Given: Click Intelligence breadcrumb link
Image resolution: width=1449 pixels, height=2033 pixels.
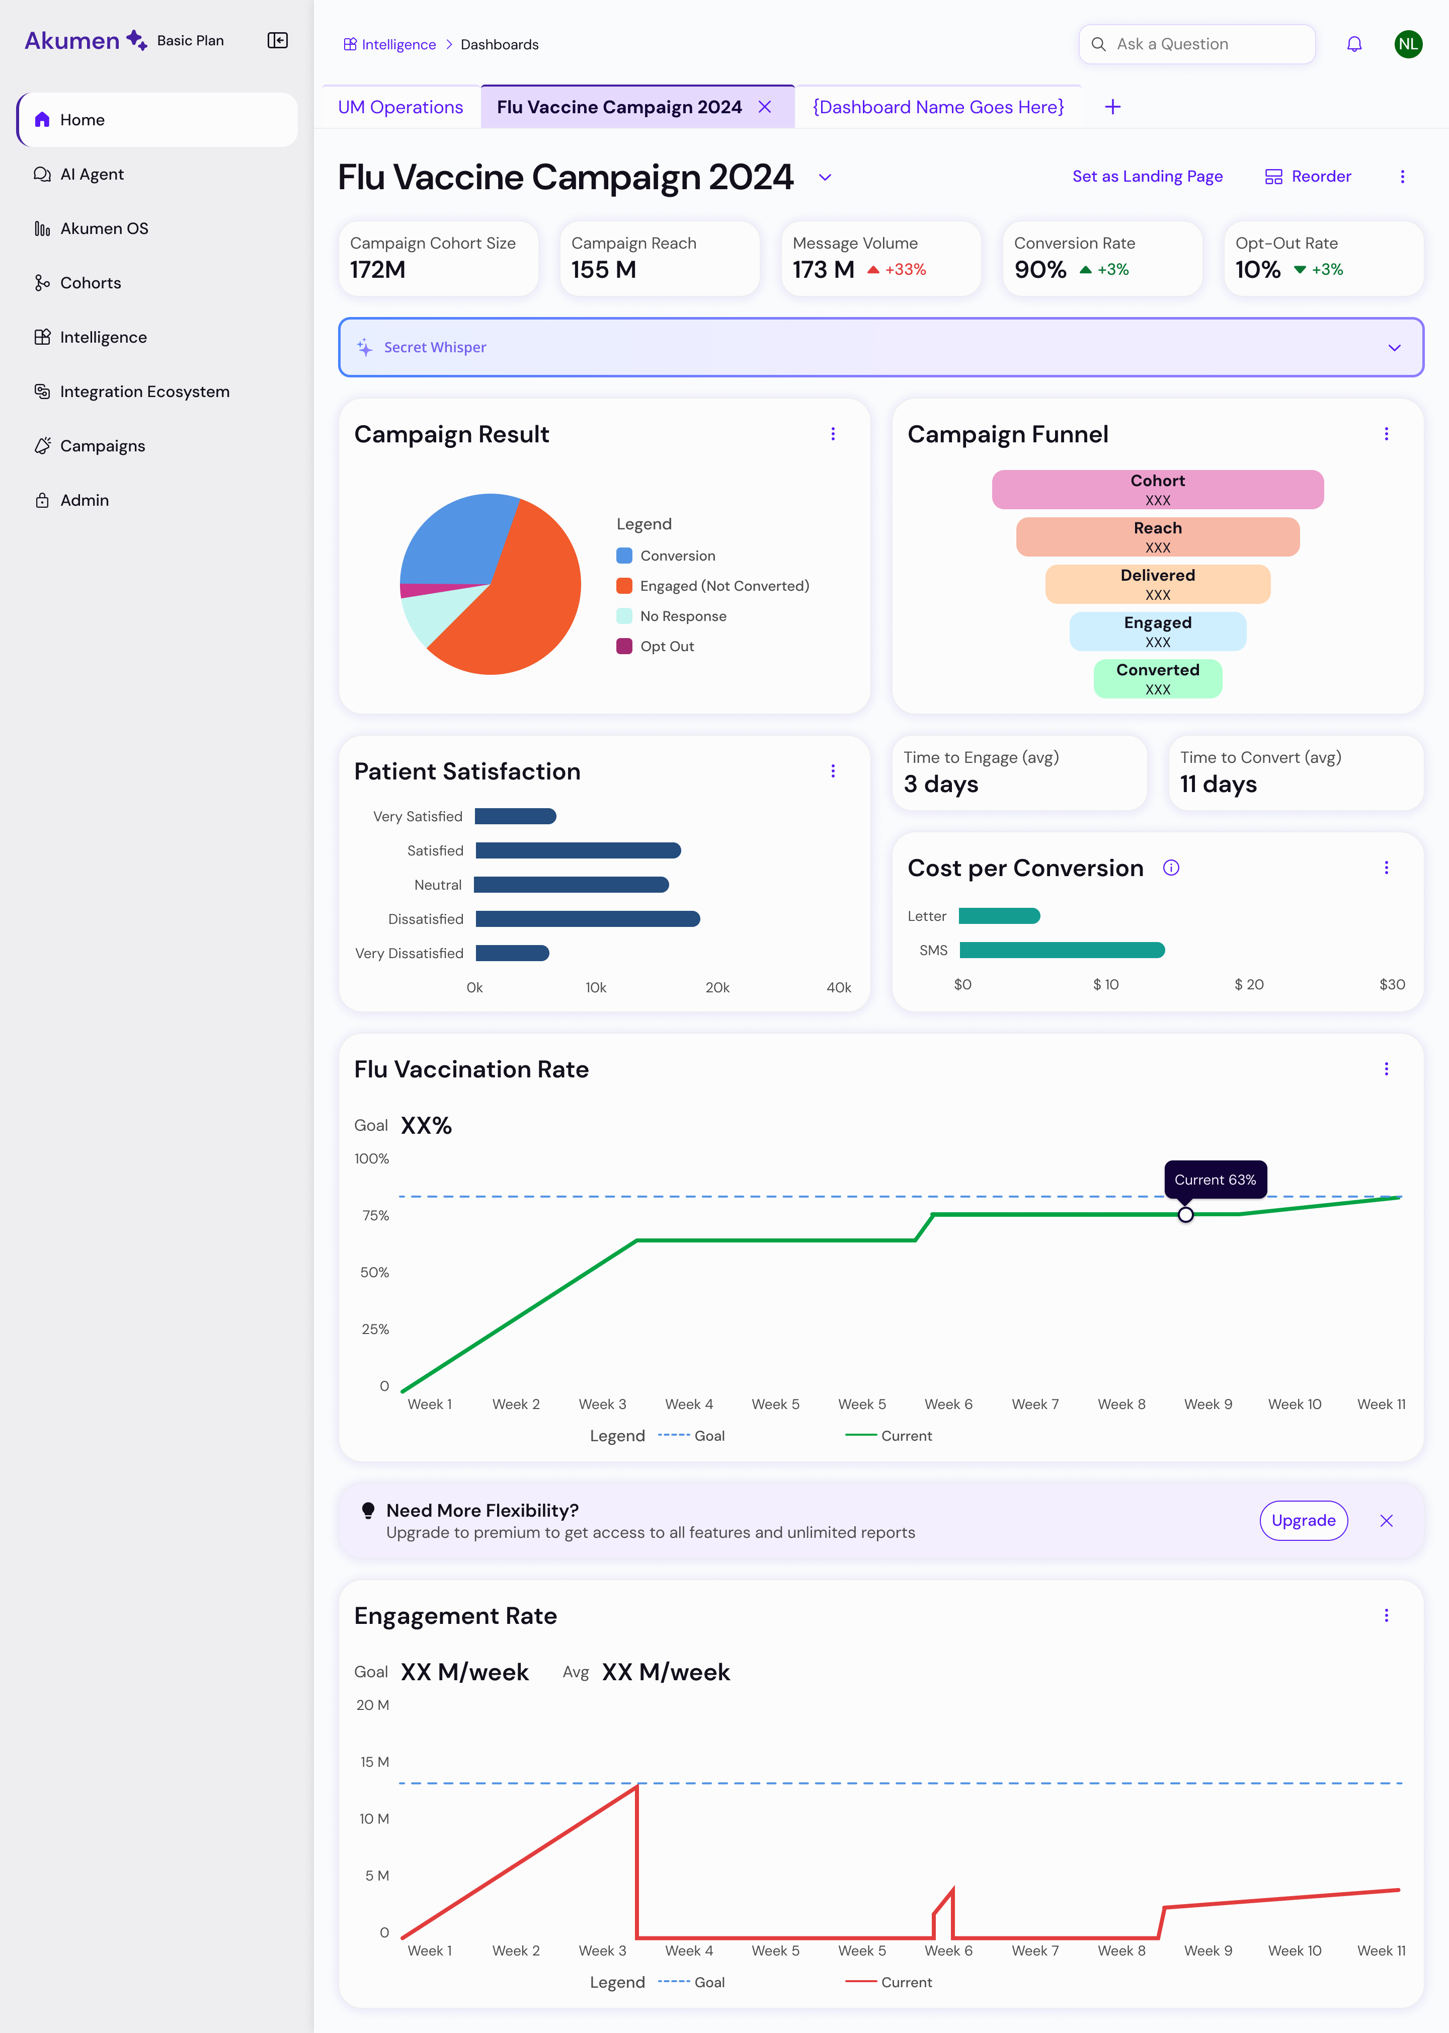Looking at the screenshot, I should (390, 44).
